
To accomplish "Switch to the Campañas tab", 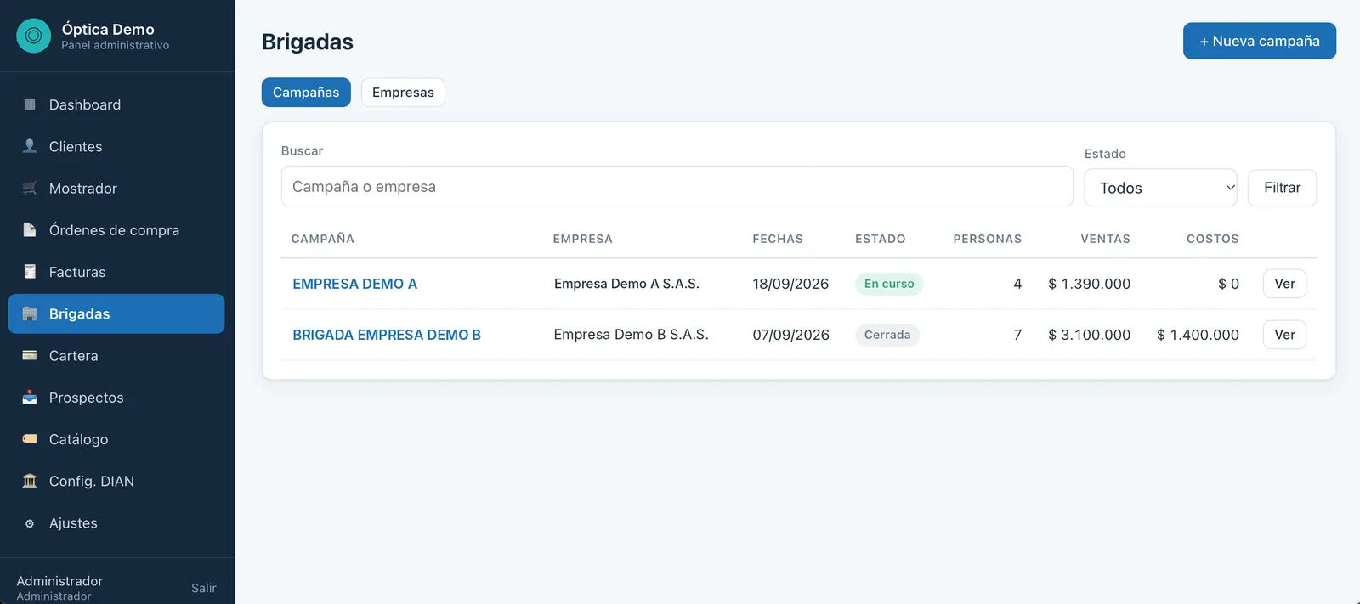I will tap(306, 93).
